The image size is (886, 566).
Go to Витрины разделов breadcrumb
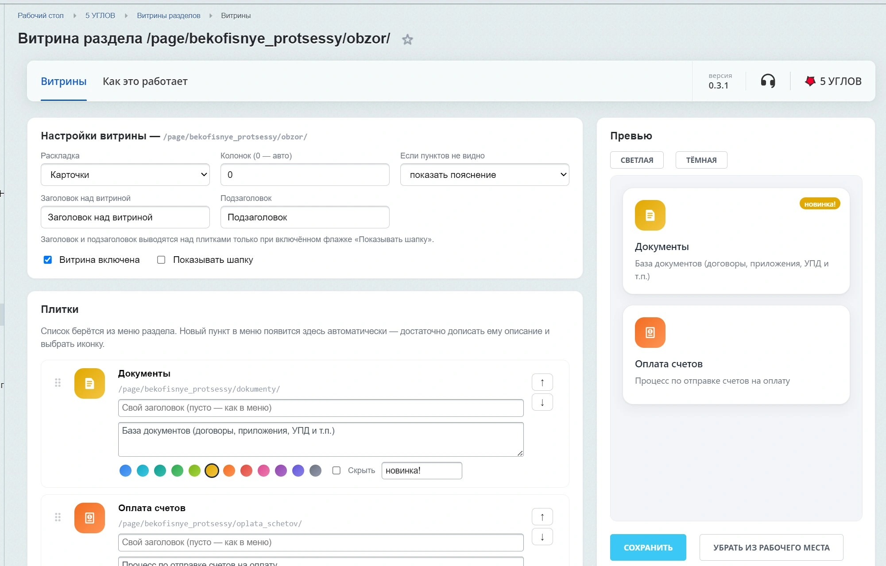point(168,15)
